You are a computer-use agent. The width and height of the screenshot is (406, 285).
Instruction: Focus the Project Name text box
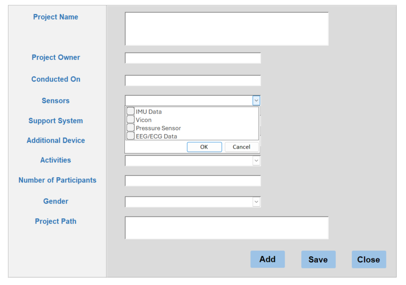(227, 29)
